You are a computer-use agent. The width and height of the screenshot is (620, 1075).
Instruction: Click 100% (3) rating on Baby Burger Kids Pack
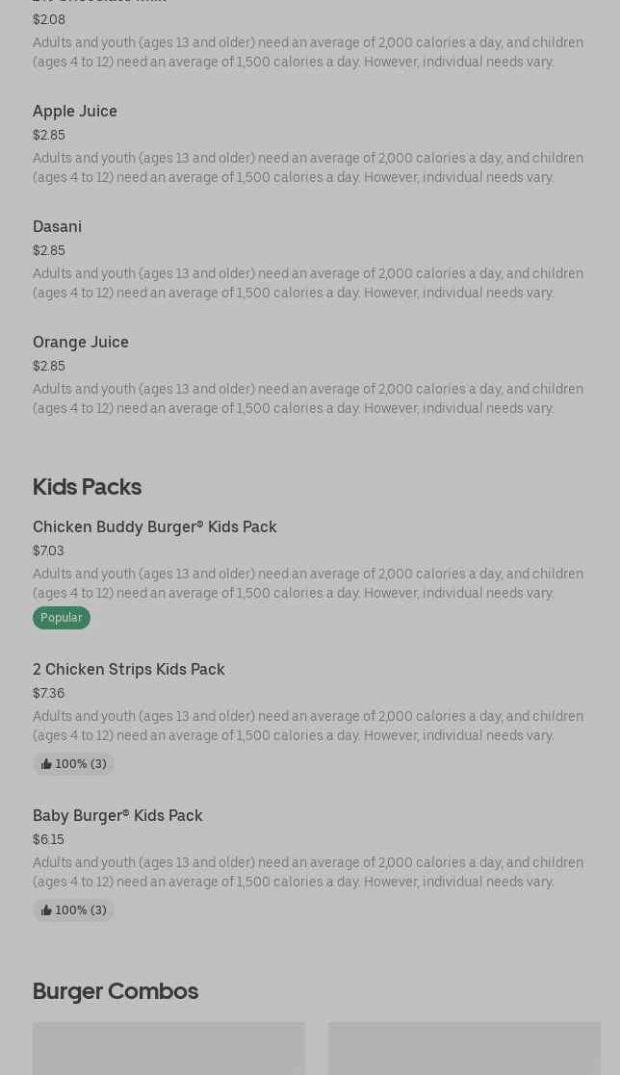(x=81, y=910)
